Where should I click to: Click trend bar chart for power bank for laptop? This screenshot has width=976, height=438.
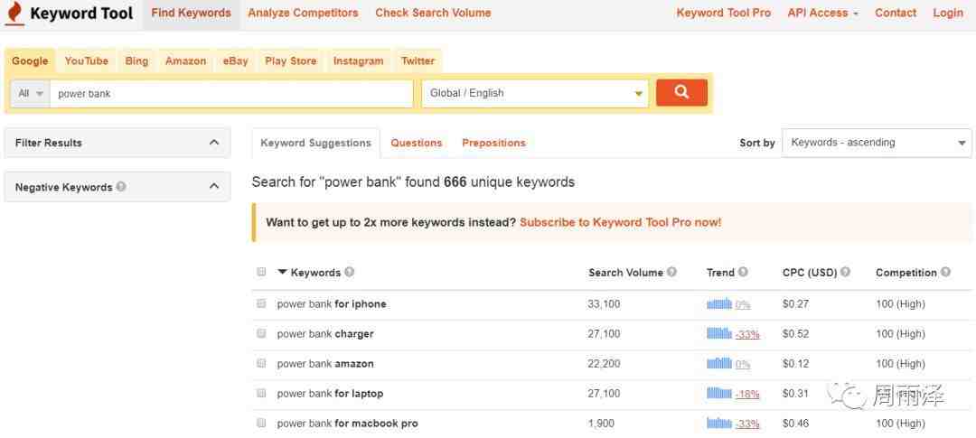[719, 393]
